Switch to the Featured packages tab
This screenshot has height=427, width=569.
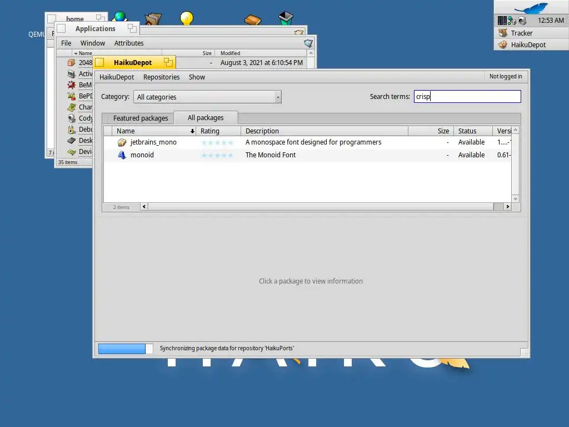pos(141,118)
